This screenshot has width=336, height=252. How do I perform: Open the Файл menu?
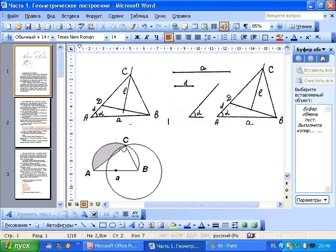(13, 16)
